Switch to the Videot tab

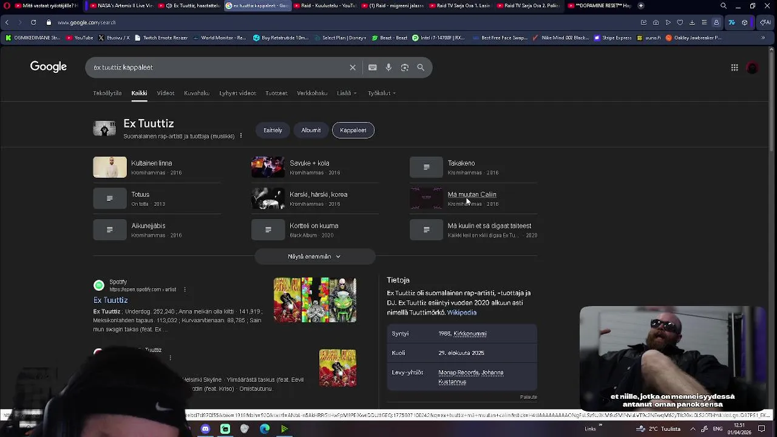166,93
